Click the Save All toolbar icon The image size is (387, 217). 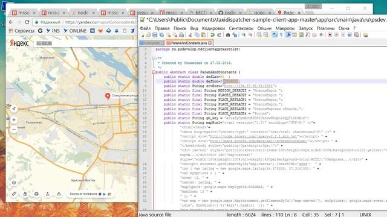(161, 35)
